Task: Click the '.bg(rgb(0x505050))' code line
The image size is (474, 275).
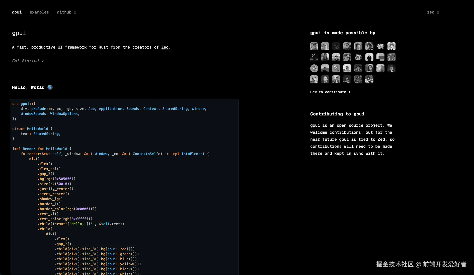Action: point(56,179)
